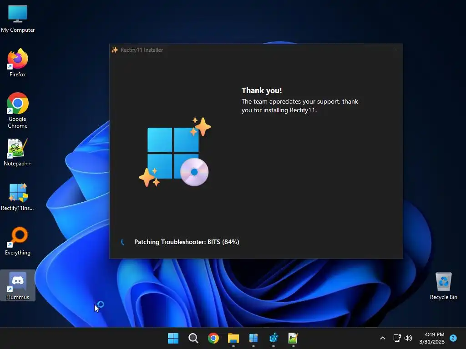Select the Firefox desktop shortcut
The image size is (466, 349).
(18, 63)
